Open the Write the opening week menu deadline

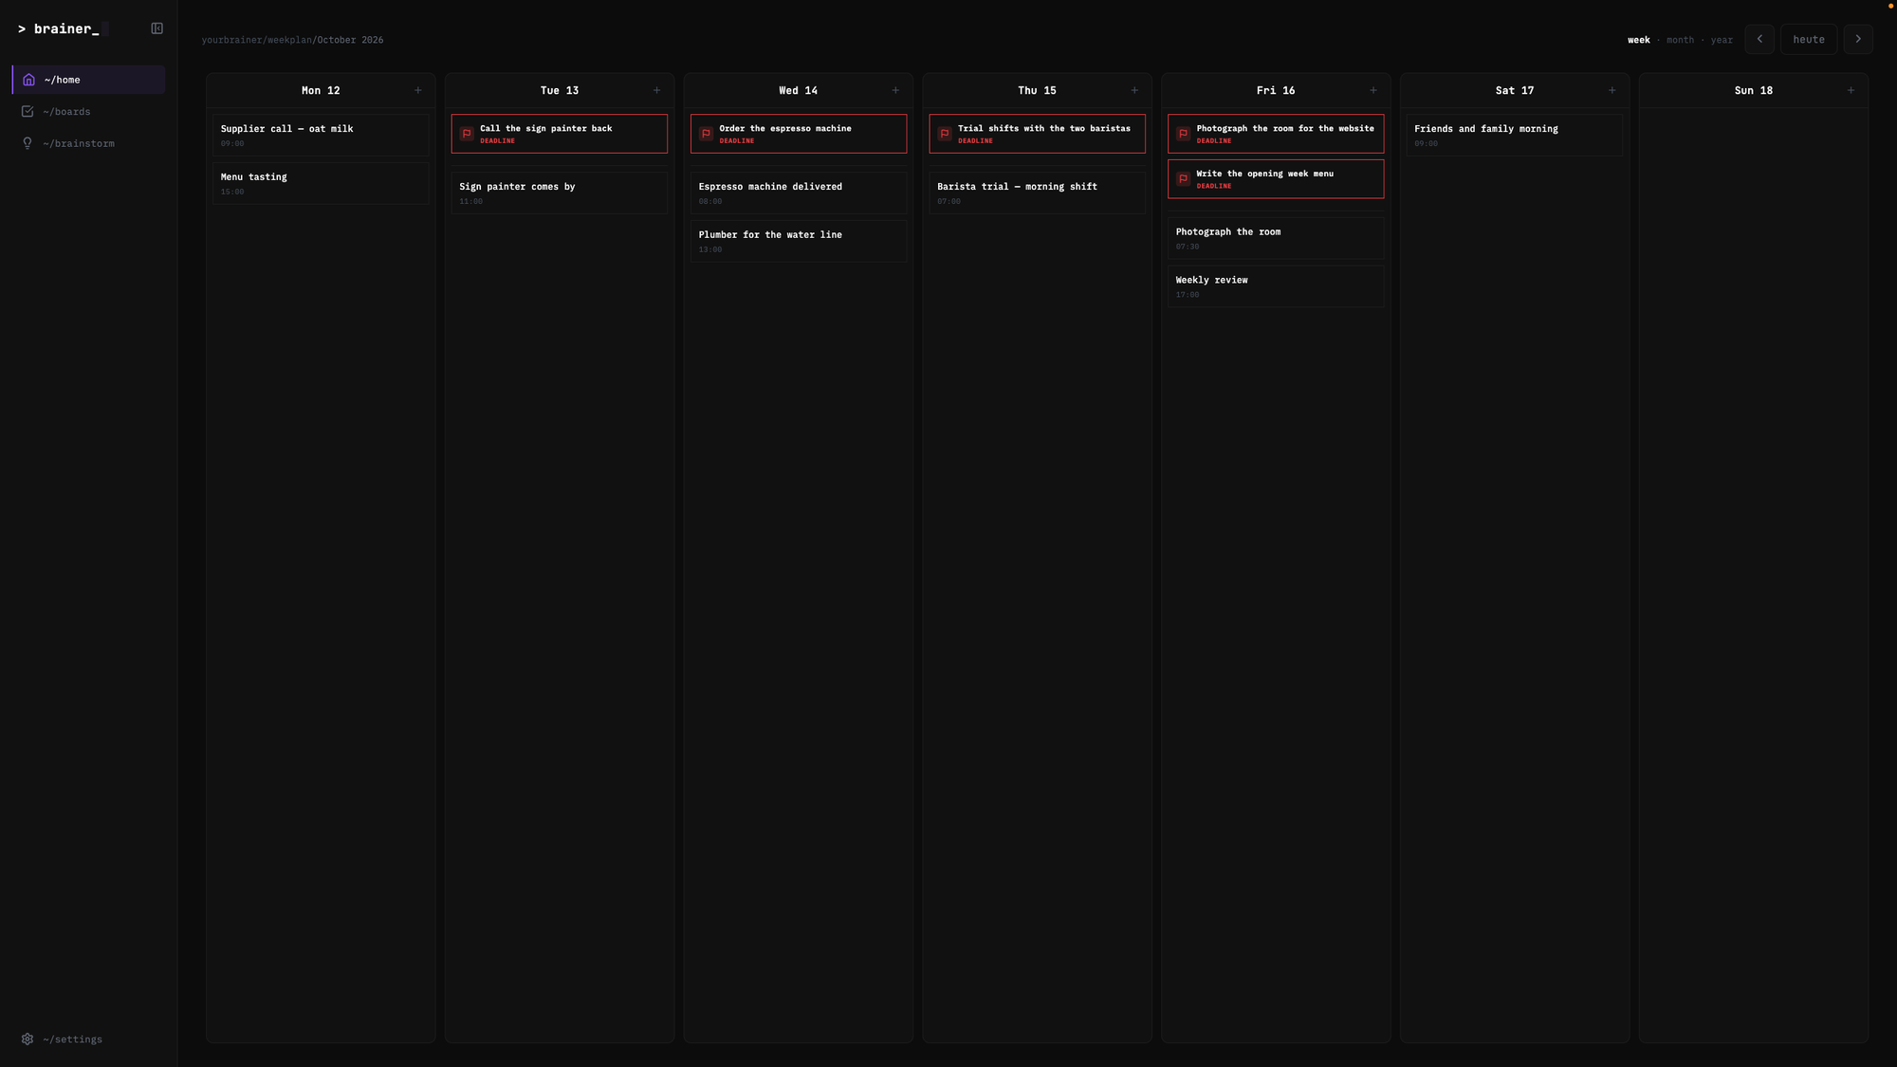pyautogui.click(x=1276, y=179)
